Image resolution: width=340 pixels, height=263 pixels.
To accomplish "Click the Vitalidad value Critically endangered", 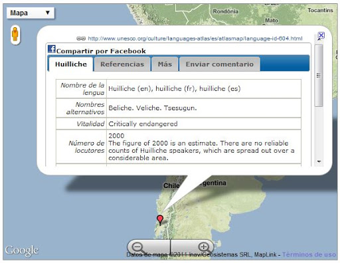I will click(143, 124).
